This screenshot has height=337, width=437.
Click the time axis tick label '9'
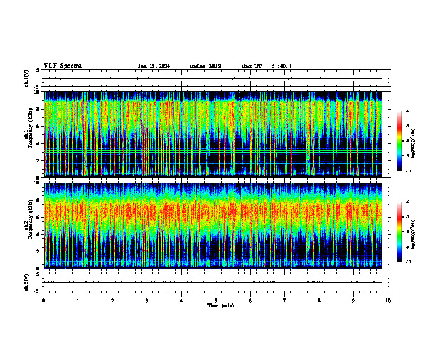(x=353, y=301)
